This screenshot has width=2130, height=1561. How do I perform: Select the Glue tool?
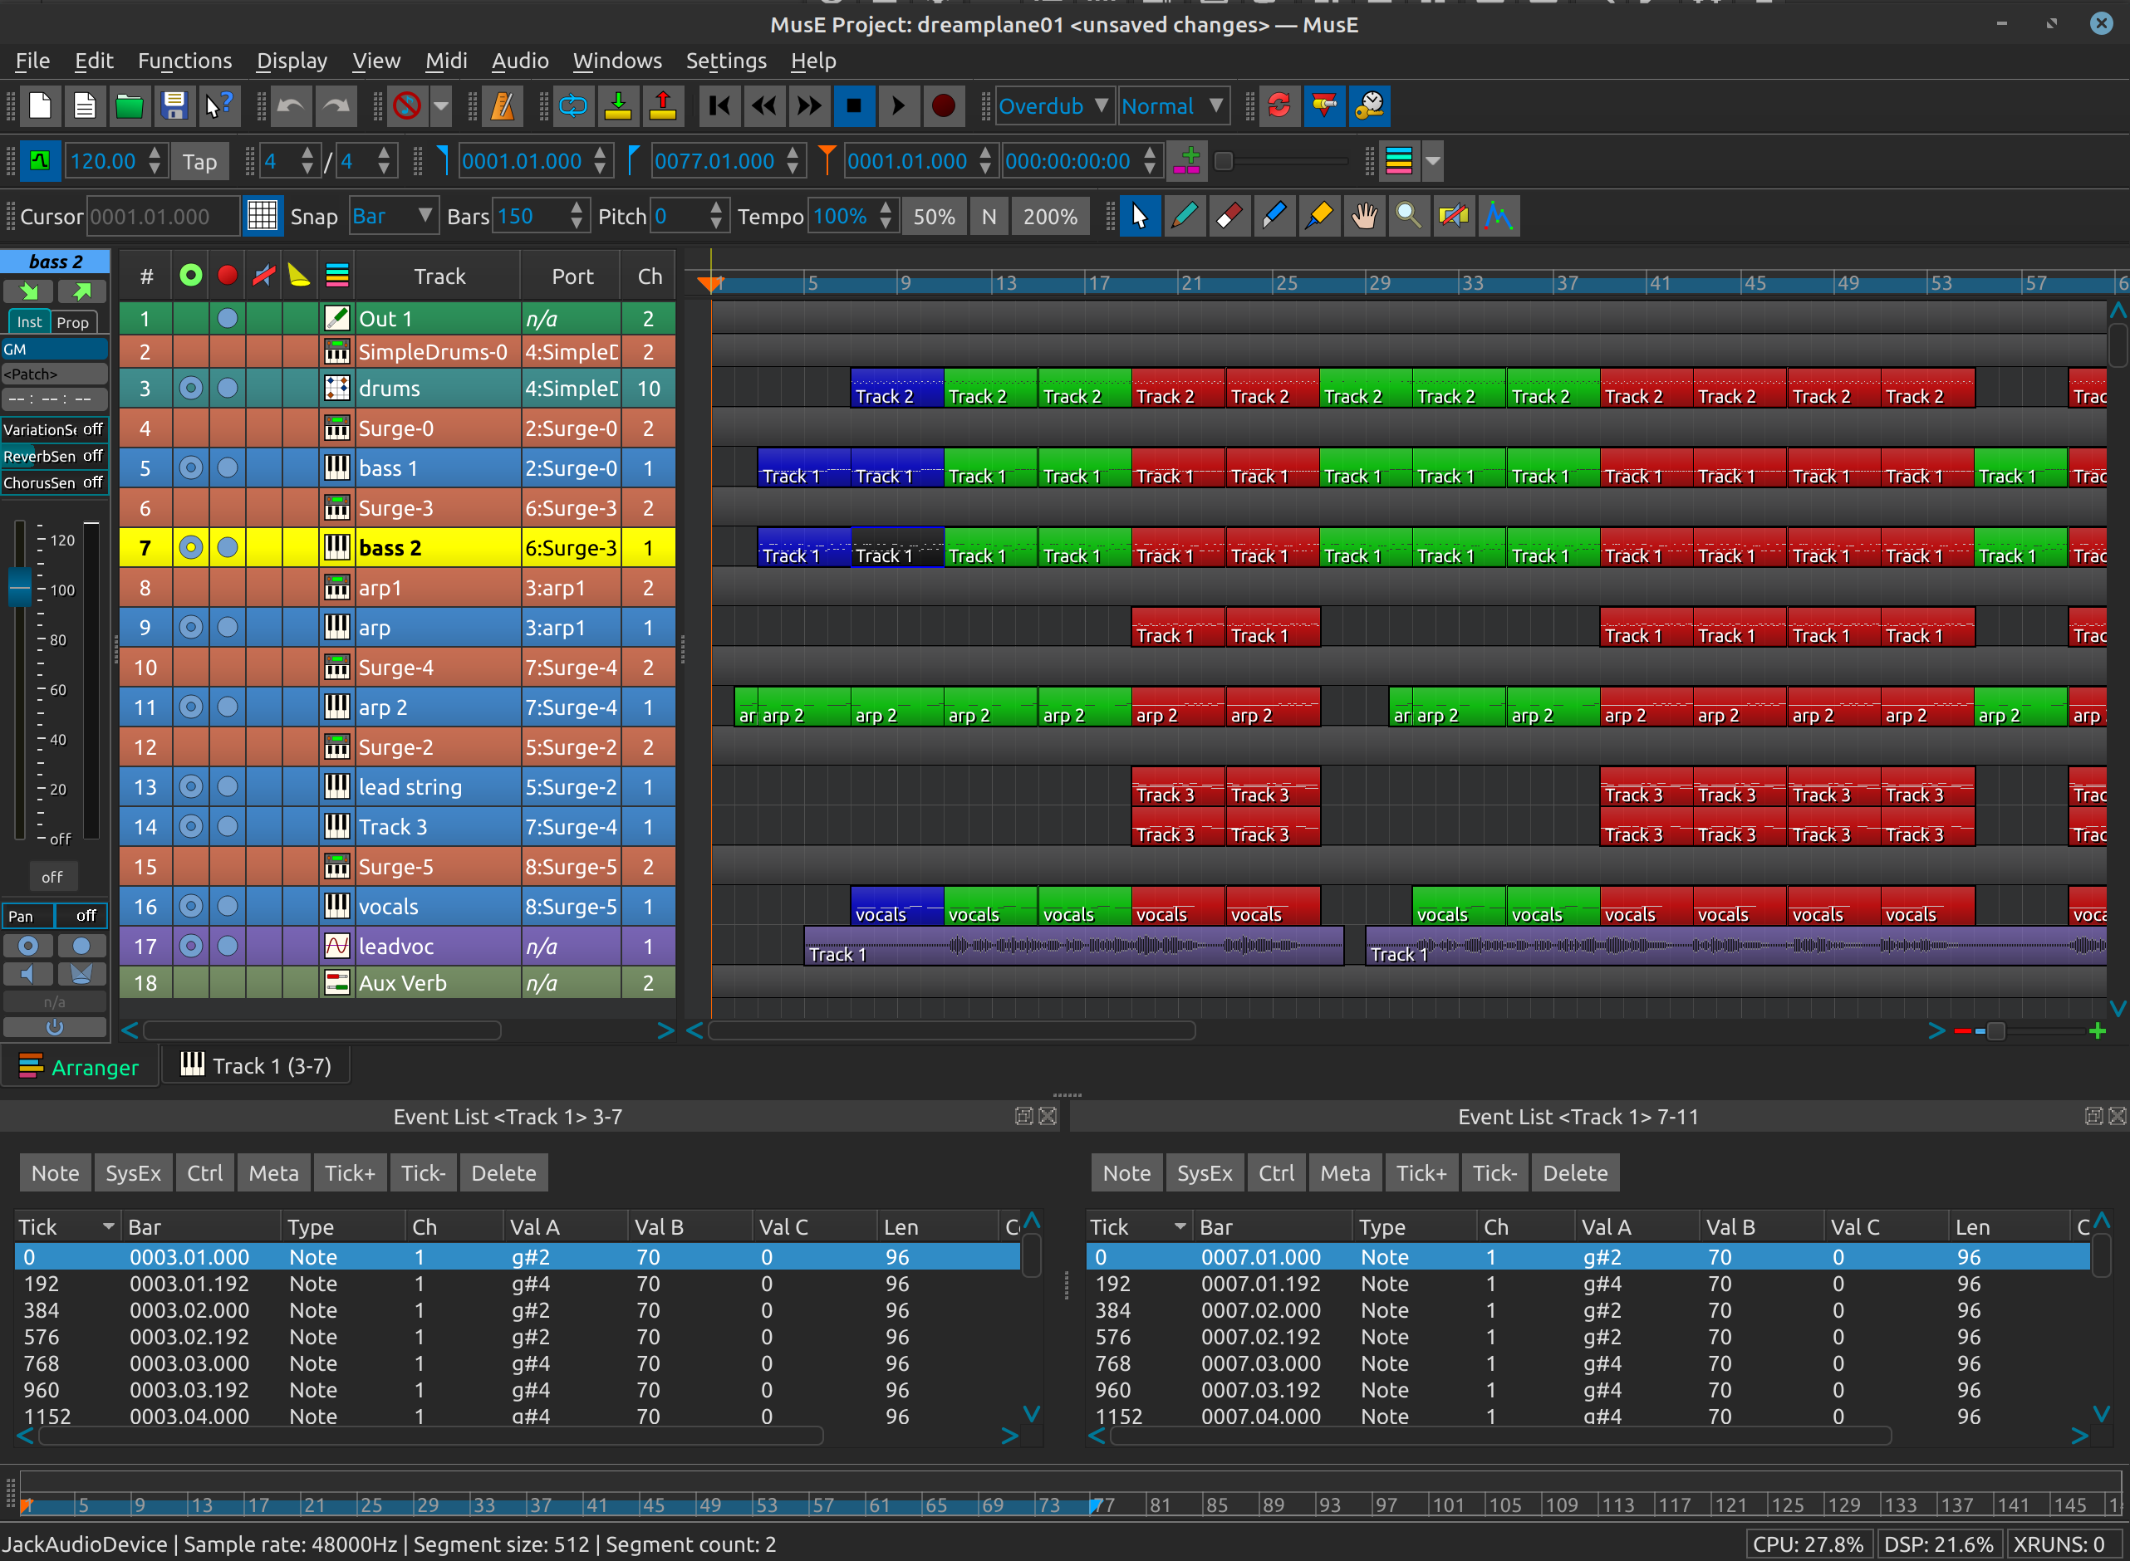[1319, 217]
